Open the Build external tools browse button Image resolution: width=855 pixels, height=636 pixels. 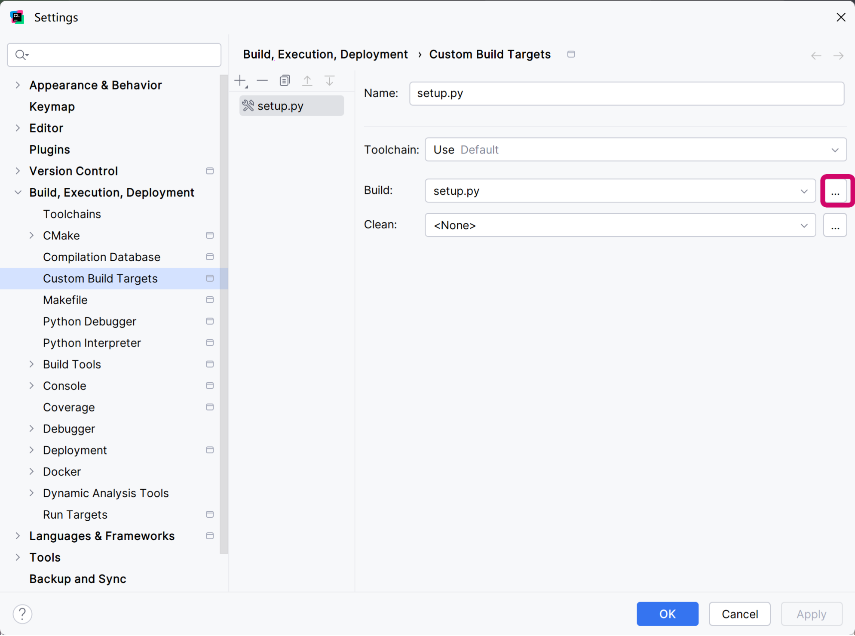(x=835, y=191)
